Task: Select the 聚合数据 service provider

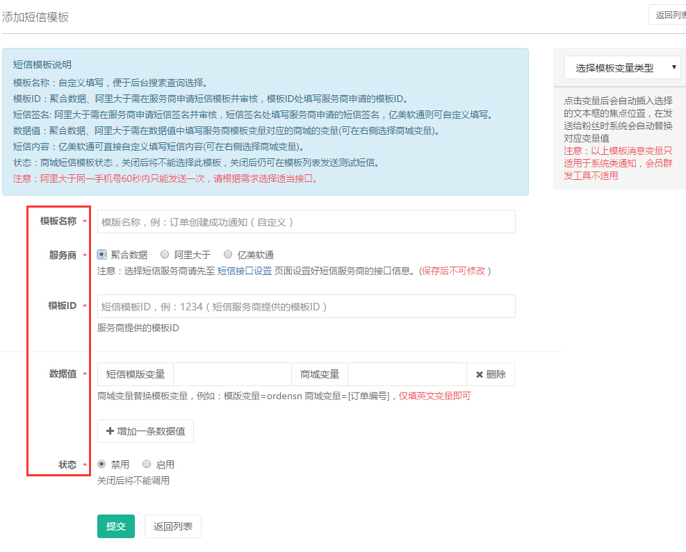Action: [x=102, y=255]
